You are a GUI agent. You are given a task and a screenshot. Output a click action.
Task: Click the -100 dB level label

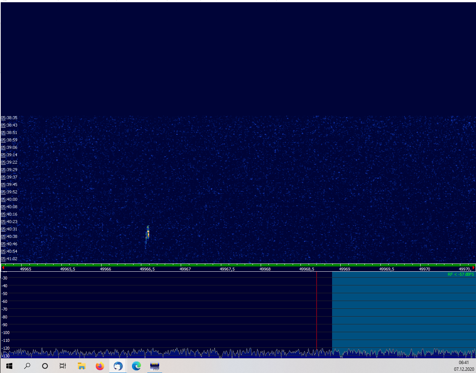tap(6, 333)
